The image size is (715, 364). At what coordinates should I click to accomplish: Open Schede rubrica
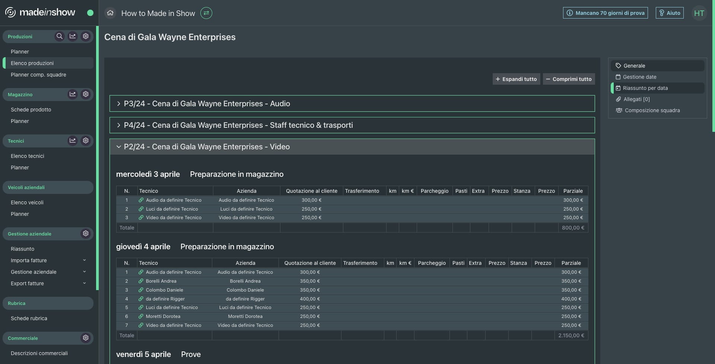point(29,318)
